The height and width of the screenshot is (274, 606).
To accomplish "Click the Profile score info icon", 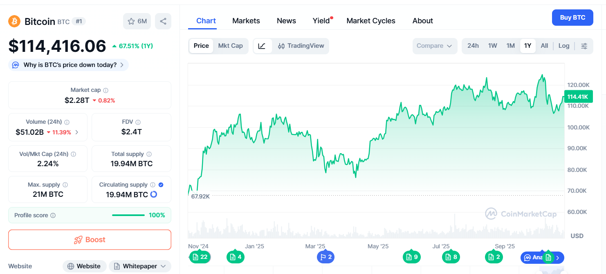I will [x=53, y=215].
